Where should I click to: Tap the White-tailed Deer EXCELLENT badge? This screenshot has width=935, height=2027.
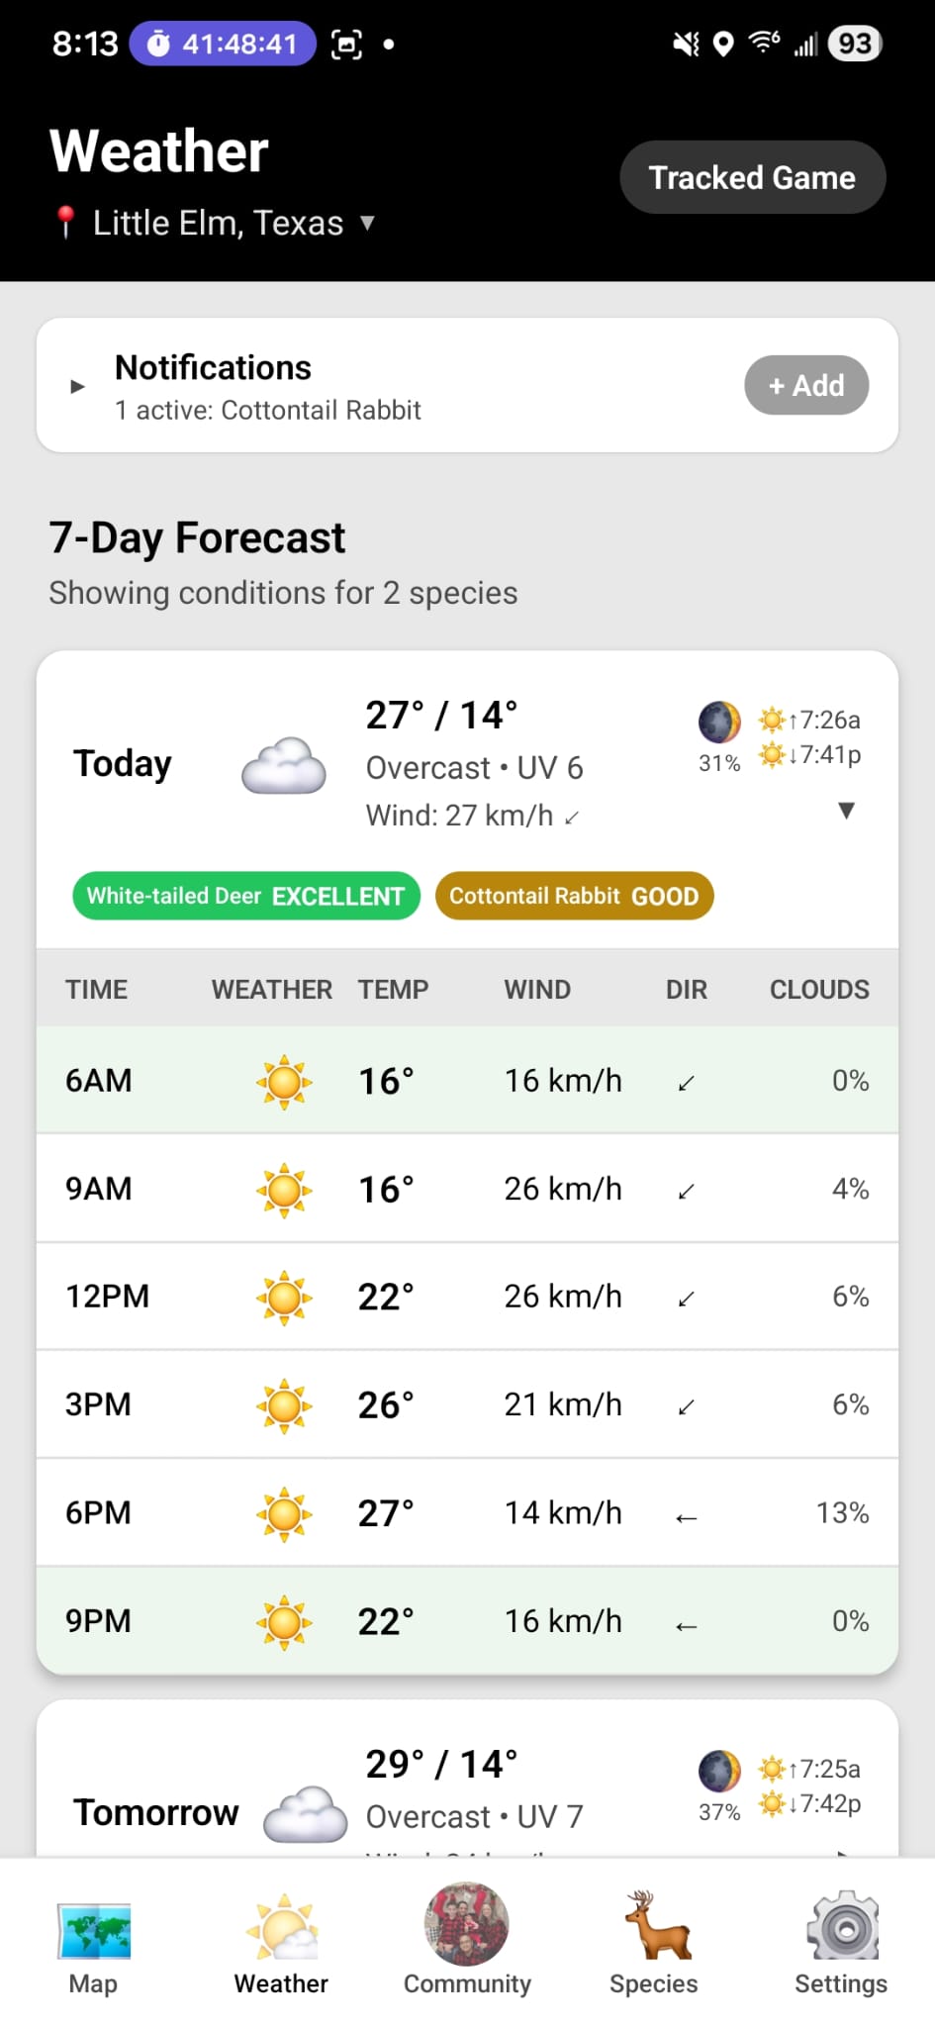(x=245, y=896)
